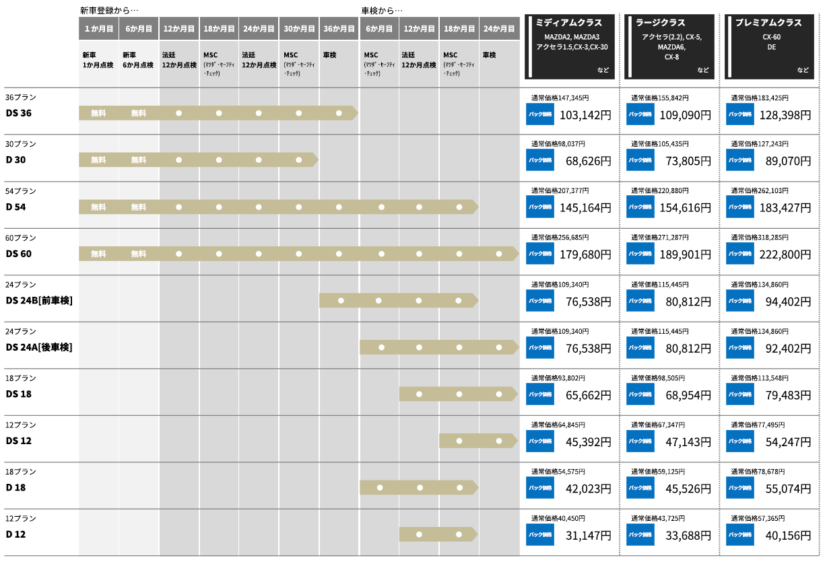This screenshot has height=572, width=825.
Task: Click the beige timeline bar arrow tip in D 12 row
Action: coord(475,534)
